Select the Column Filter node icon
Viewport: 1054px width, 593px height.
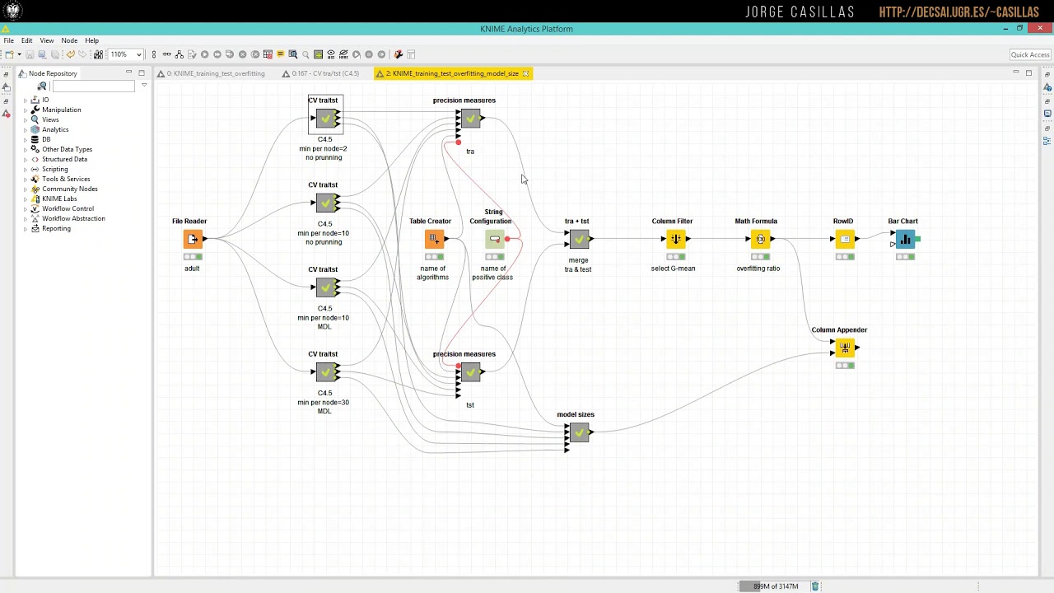(675, 239)
